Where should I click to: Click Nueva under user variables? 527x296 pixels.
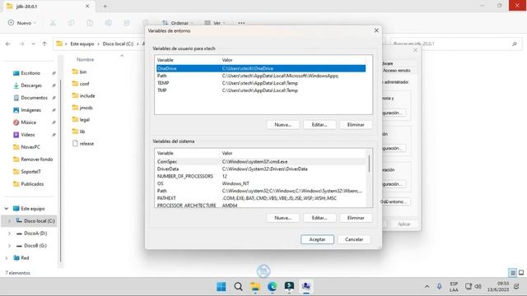(x=282, y=124)
